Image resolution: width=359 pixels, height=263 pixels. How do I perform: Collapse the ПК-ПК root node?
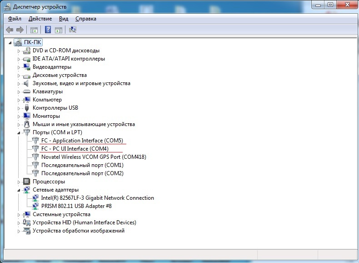coord(10,43)
